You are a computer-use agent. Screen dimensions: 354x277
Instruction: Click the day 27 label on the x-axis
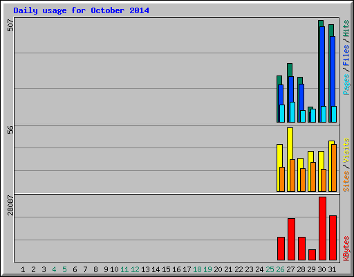290,269
